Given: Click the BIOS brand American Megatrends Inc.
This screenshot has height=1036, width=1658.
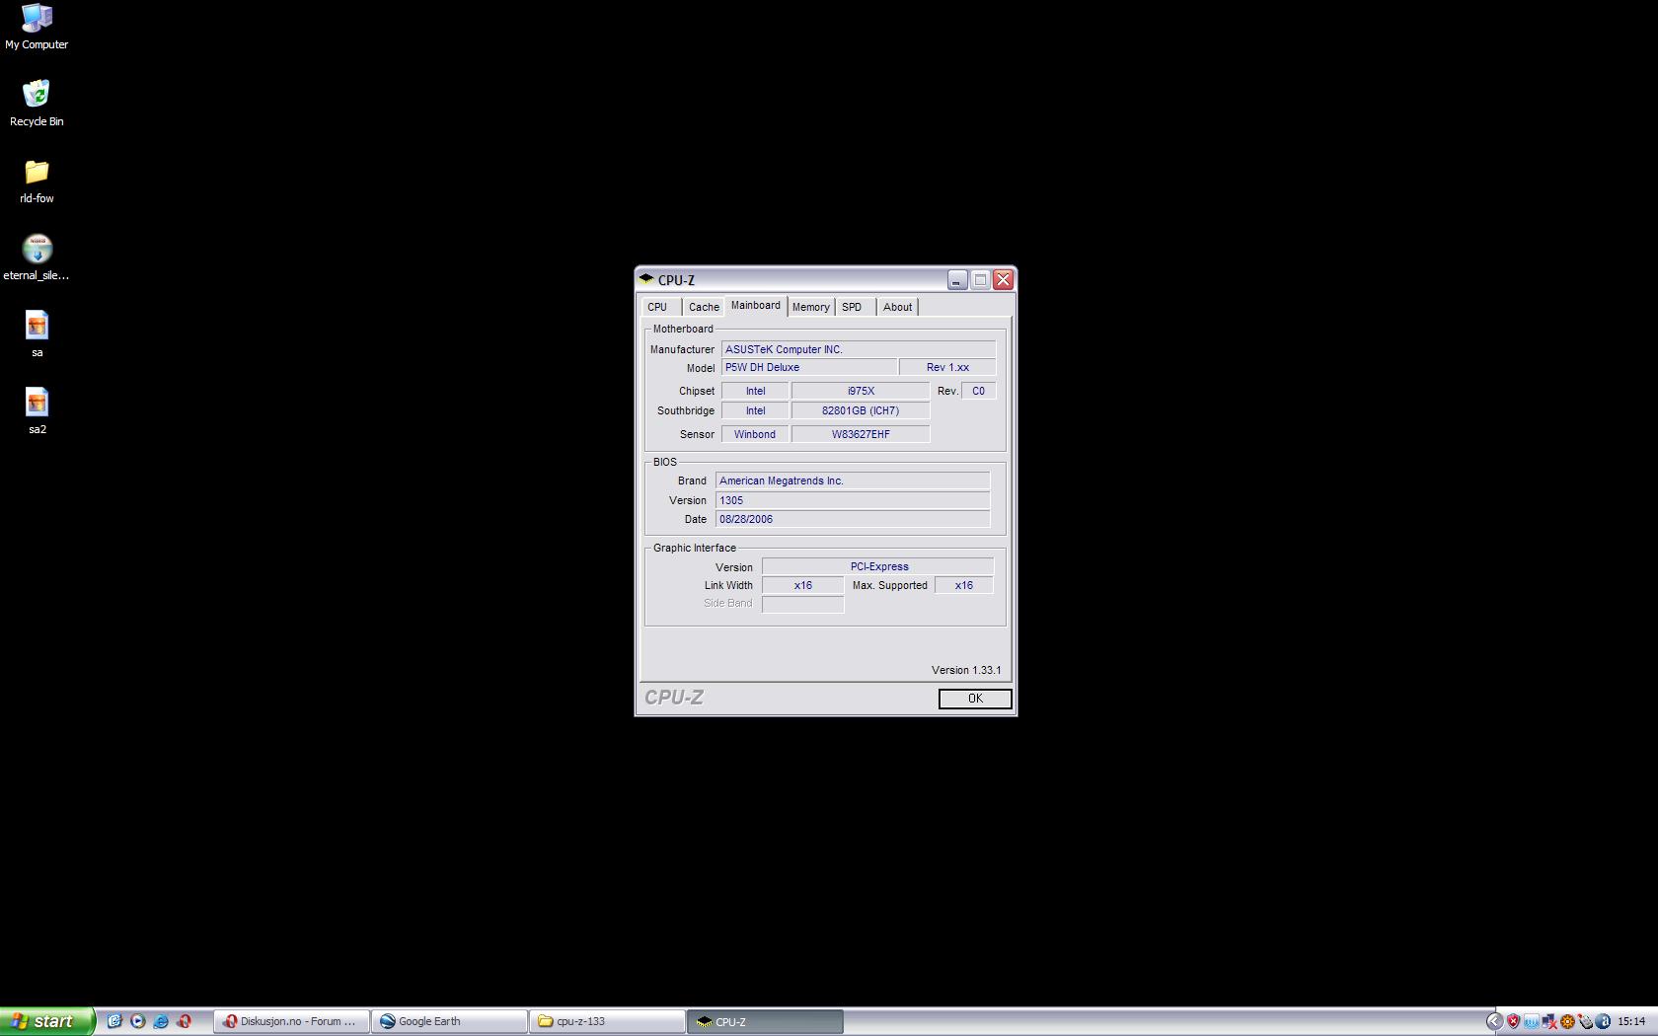Looking at the screenshot, I should click(x=853, y=481).
